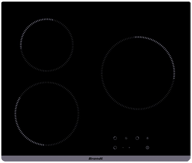Increase heat with the plus key
Image resolution: width=192 pixels, height=163 pixels.
[129, 148]
